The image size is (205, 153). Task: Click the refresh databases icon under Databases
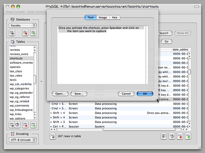(12, 33)
